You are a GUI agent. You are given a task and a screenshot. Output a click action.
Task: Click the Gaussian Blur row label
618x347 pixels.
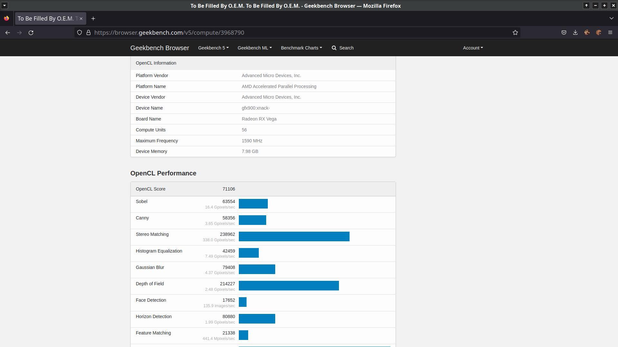point(150,267)
